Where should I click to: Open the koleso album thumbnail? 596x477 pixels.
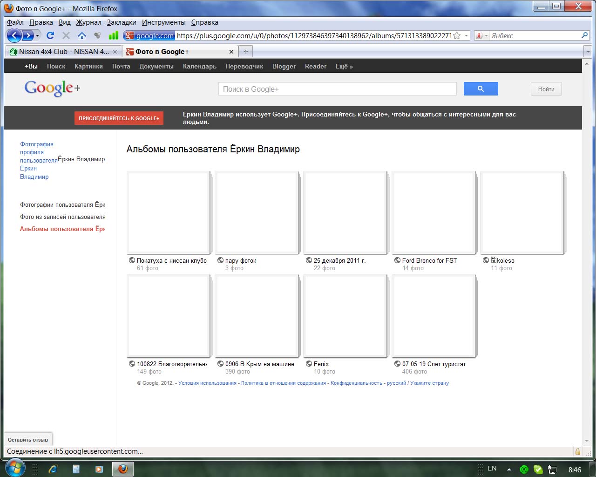[x=523, y=212]
